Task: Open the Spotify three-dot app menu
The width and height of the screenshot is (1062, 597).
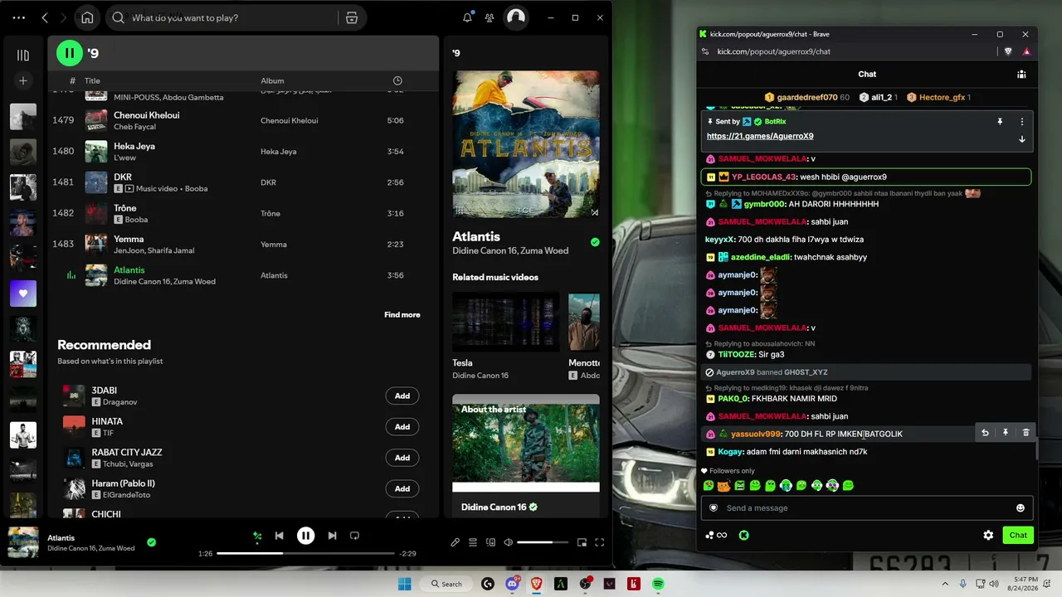Action: pos(19,17)
